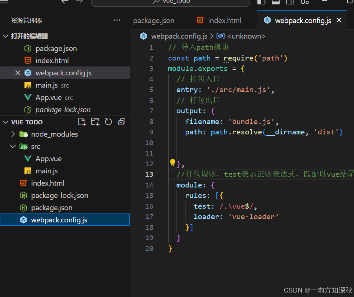Click the New File icon in VUE_TODO header
The image size is (354, 297).
point(82,122)
